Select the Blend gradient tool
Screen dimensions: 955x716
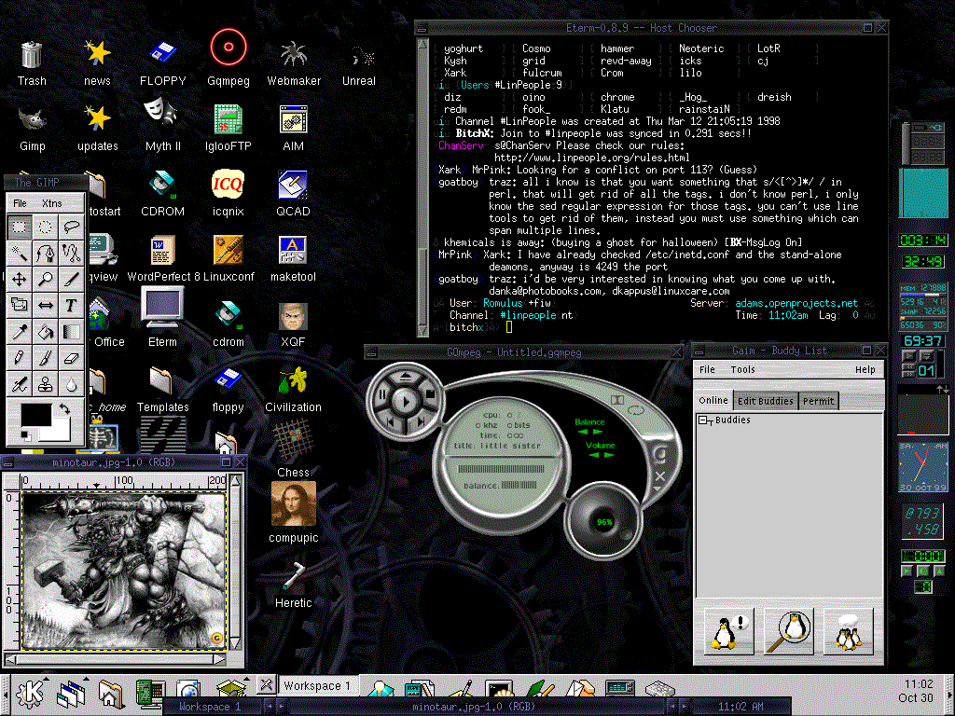coord(71,331)
